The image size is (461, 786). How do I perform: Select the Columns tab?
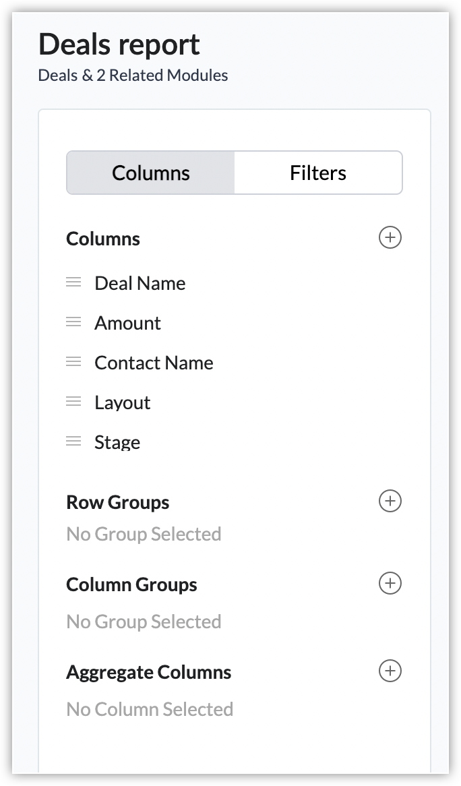tap(151, 173)
